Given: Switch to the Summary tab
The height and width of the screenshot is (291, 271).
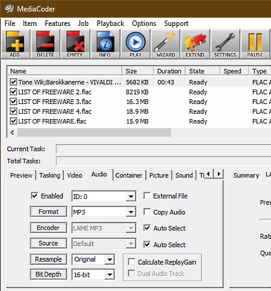Looking at the screenshot, I should pyautogui.click(x=246, y=176).
